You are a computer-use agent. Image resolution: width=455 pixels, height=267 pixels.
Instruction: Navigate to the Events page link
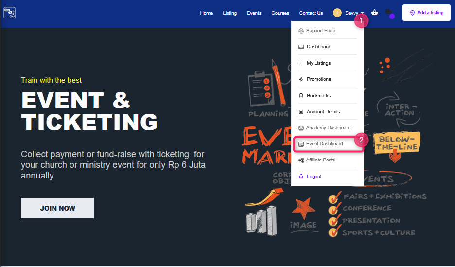(254, 13)
